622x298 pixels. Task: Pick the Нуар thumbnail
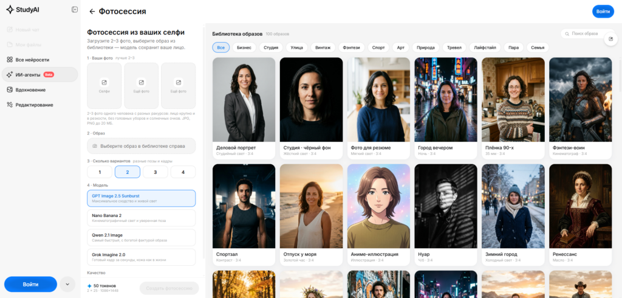pos(446,206)
